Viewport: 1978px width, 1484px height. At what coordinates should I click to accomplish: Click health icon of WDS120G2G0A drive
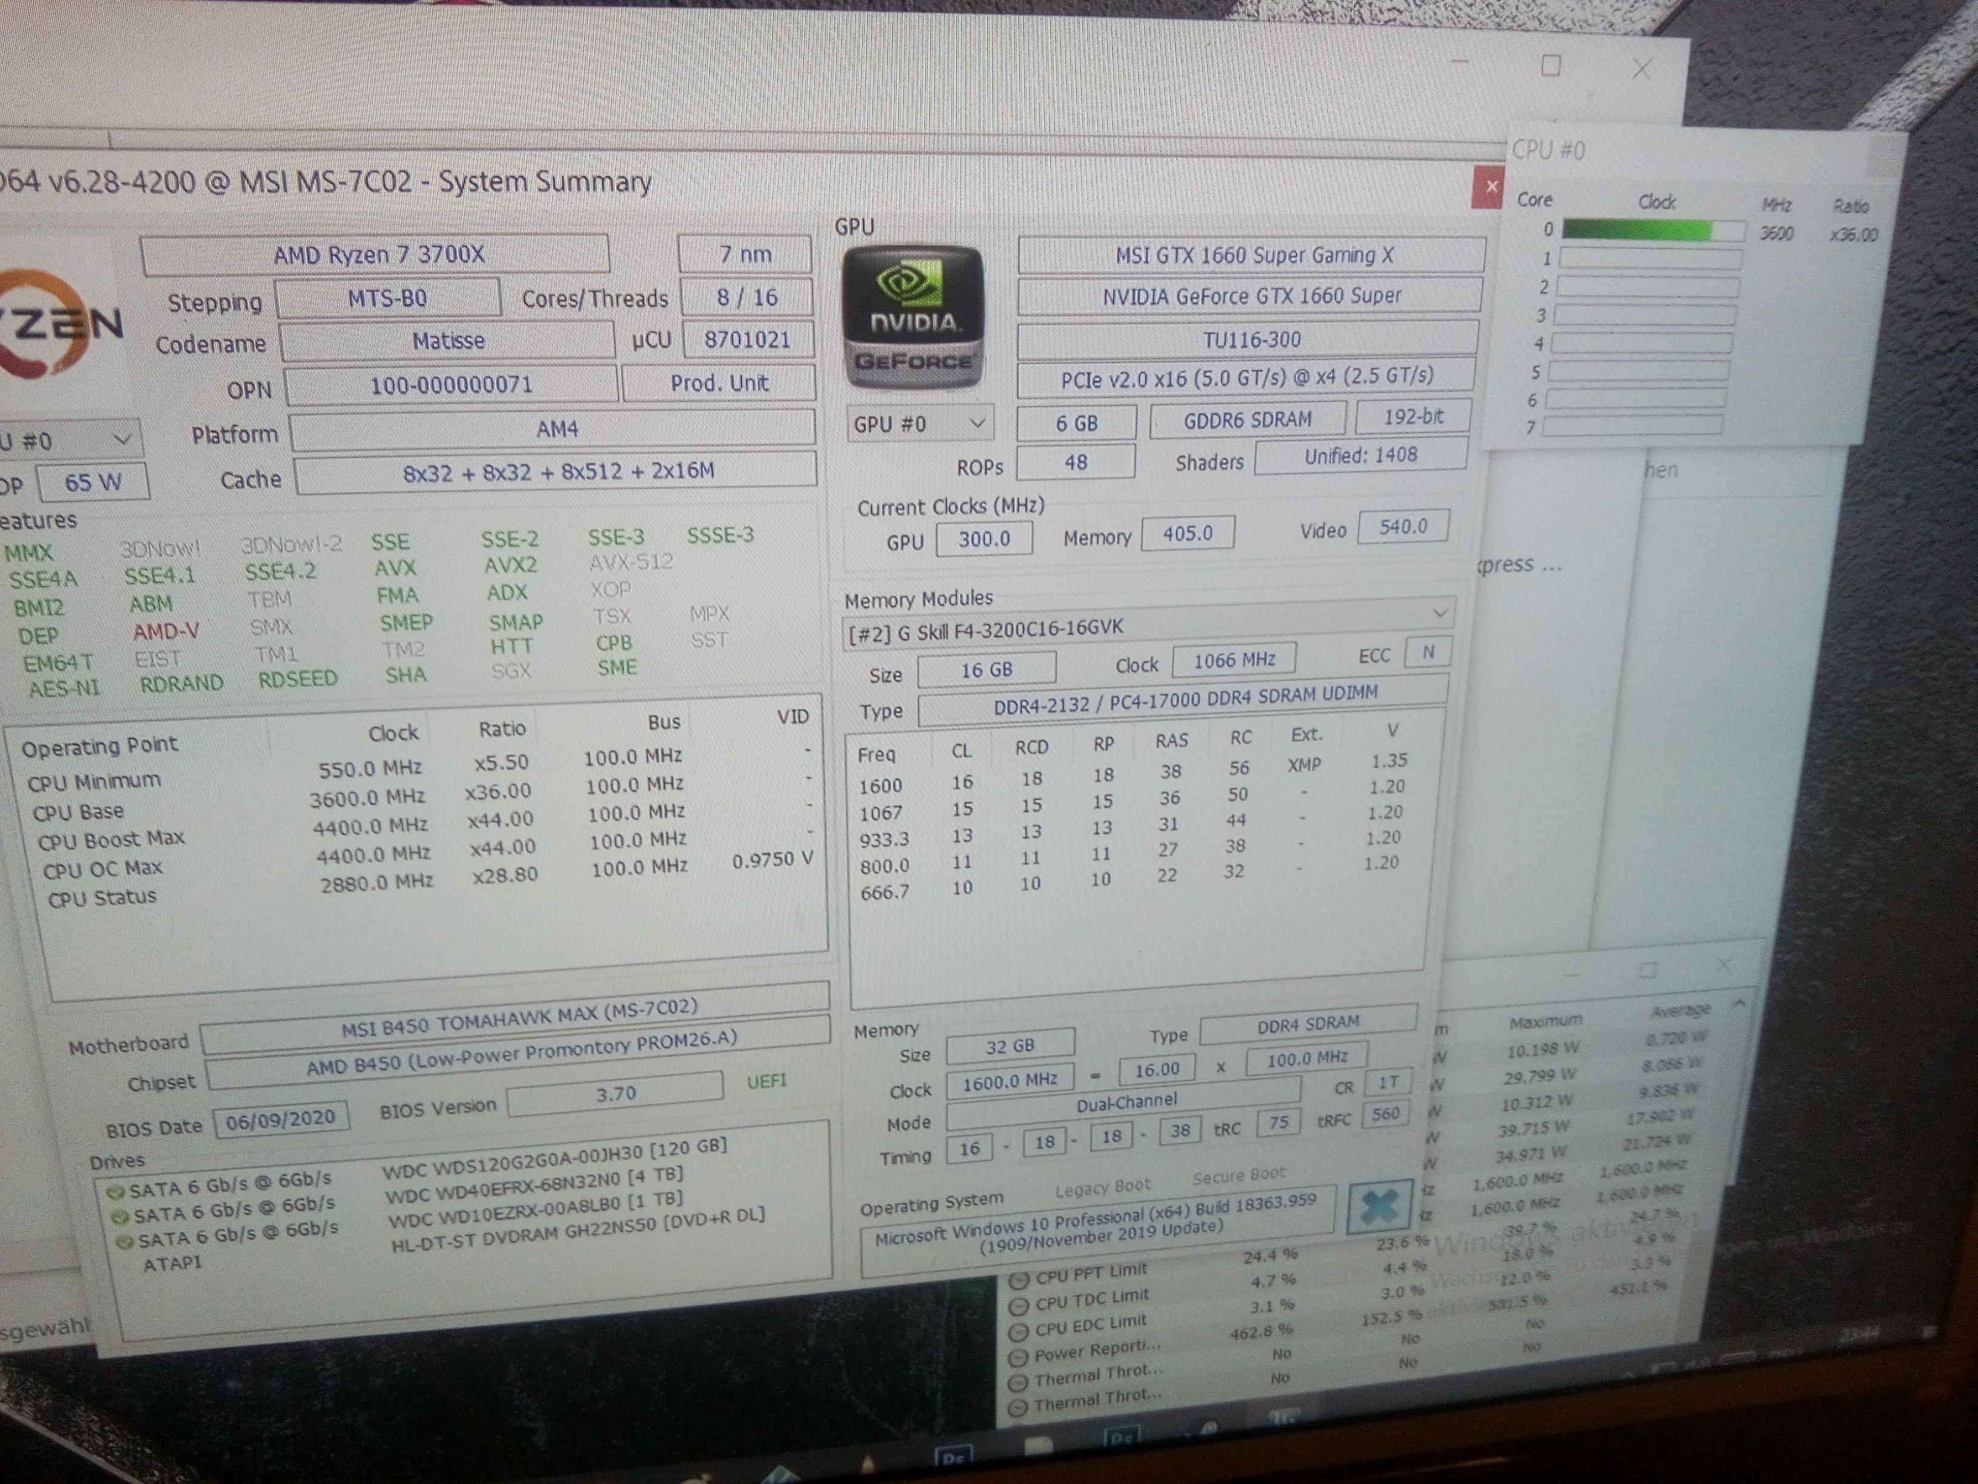coord(115,1192)
